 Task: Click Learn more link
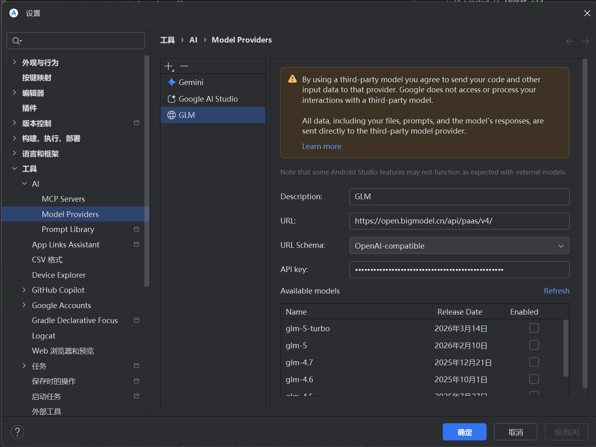[x=322, y=146]
